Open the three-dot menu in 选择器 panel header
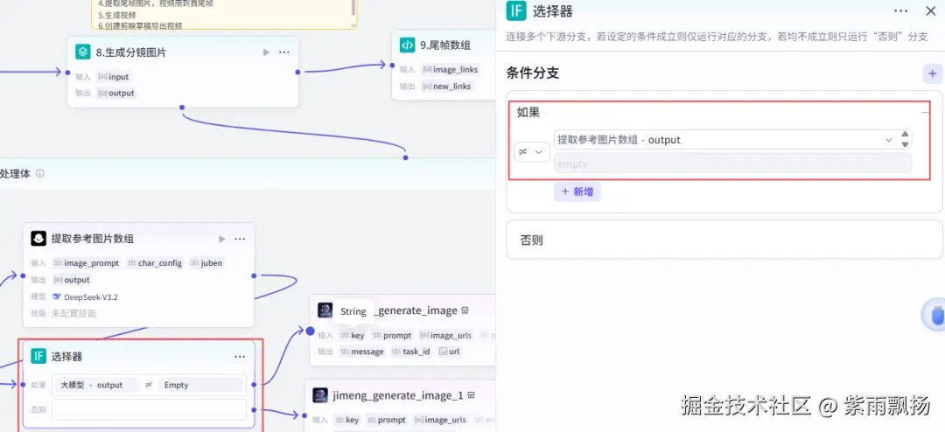The image size is (945, 432). coord(901,10)
